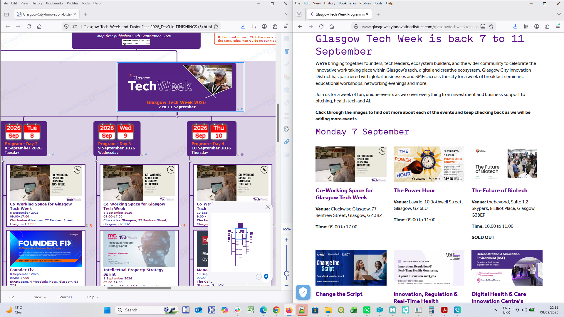The height and width of the screenshot is (317, 564).
Task: Open WhatsApp from the taskbar
Action: pos(367,310)
